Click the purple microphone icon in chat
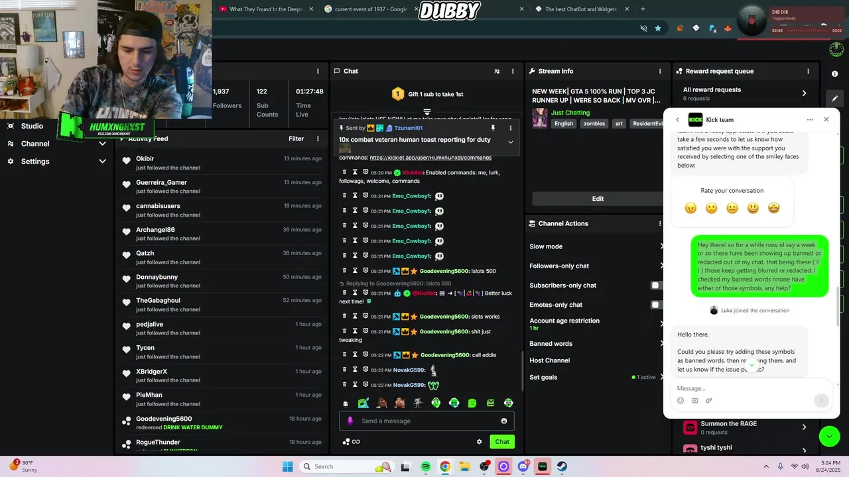This screenshot has height=477, width=849. coord(350,421)
